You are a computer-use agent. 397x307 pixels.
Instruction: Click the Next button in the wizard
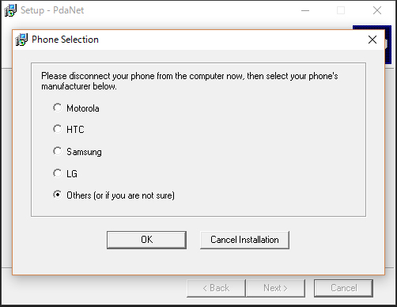coord(275,288)
